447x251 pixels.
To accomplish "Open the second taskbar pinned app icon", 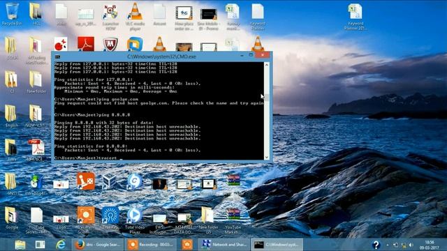I will pyautogui.click(x=40, y=245).
